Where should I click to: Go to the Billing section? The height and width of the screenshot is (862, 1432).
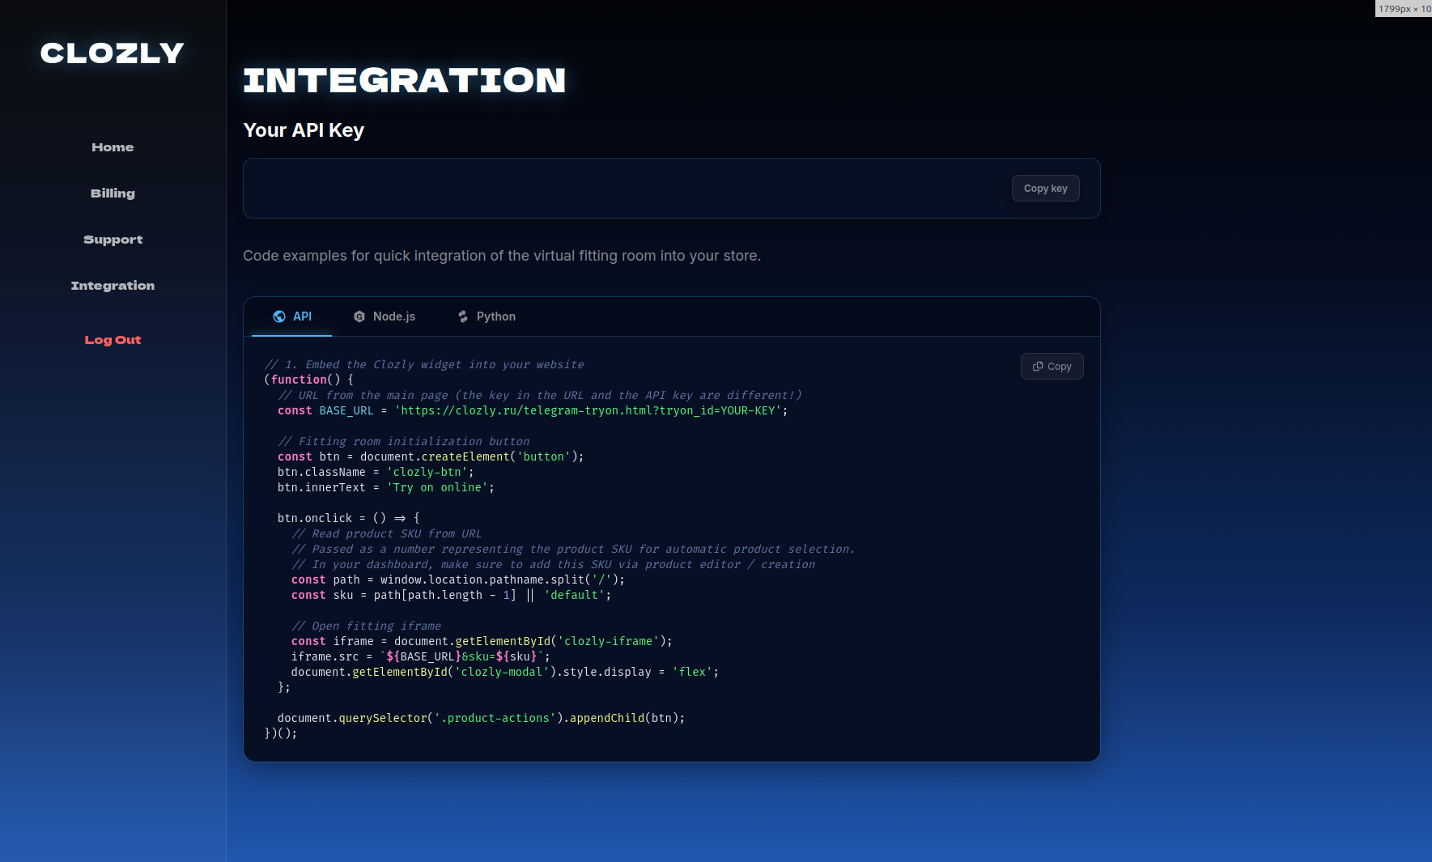click(x=113, y=193)
